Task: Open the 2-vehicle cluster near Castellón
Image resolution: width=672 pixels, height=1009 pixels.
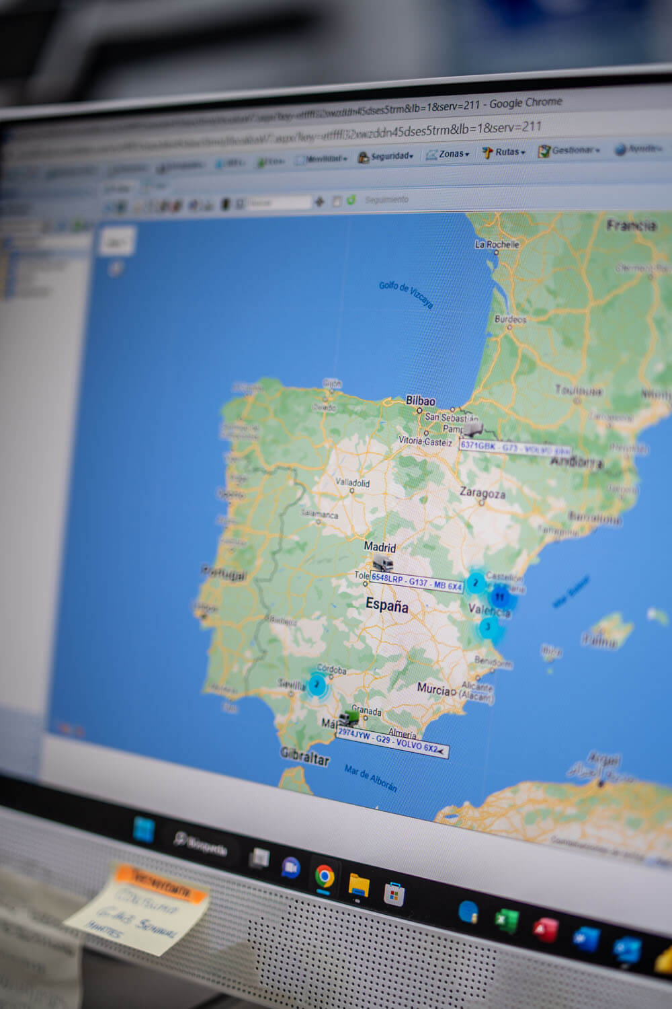Action: (x=476, y=583)
